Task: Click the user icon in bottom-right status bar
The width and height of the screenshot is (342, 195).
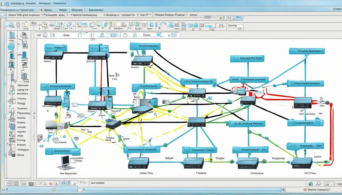Action: (x=310, y=184)
